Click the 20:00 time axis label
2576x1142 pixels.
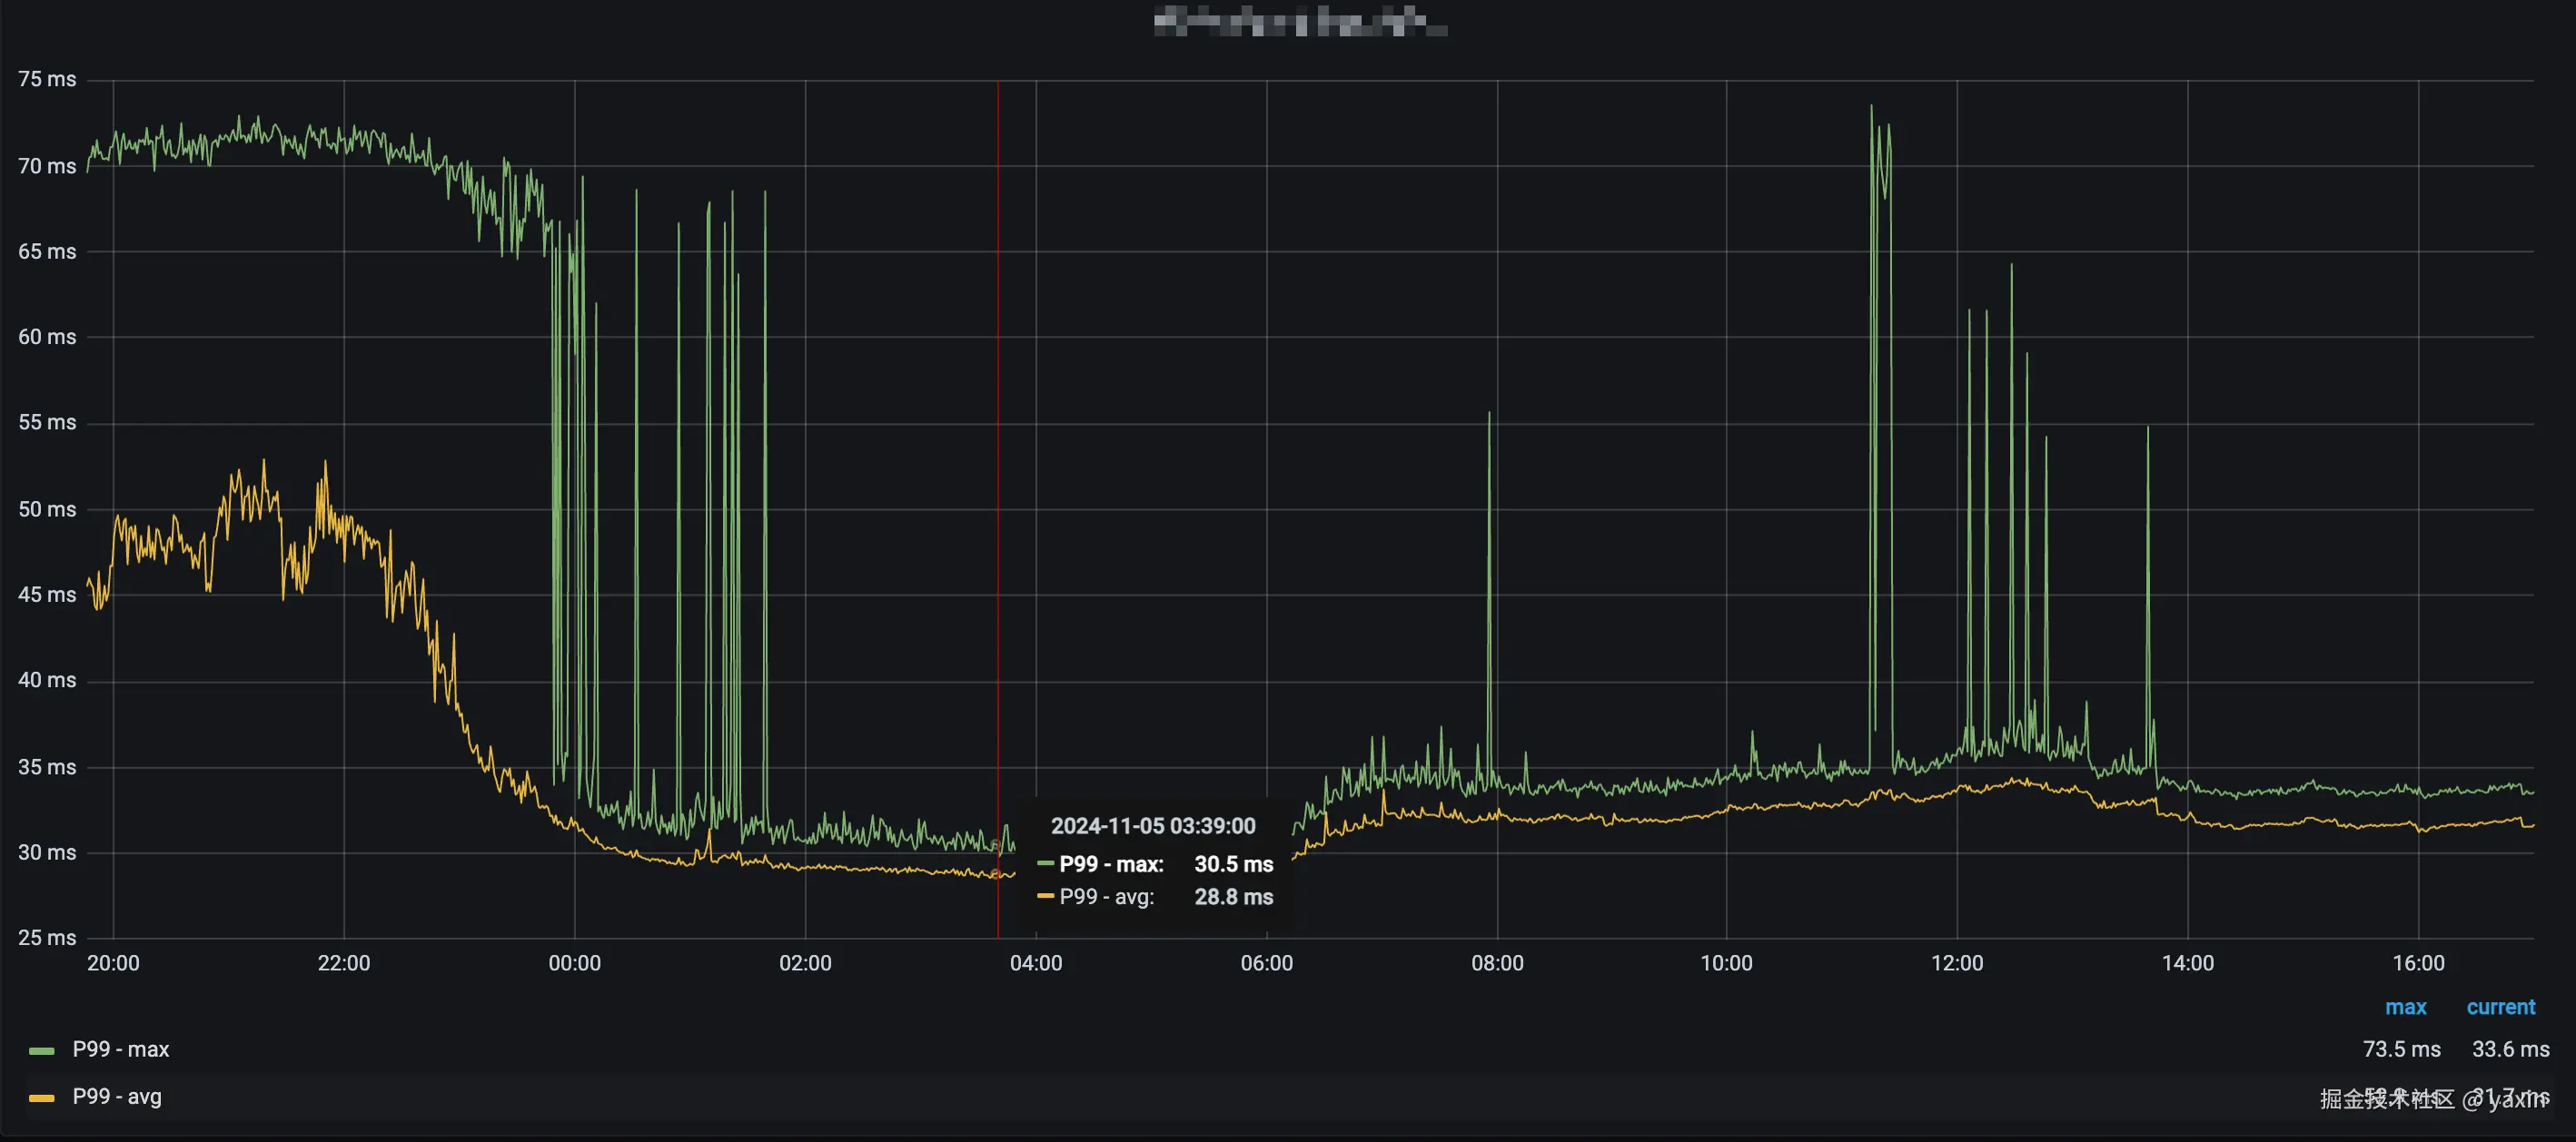[113, 963]
